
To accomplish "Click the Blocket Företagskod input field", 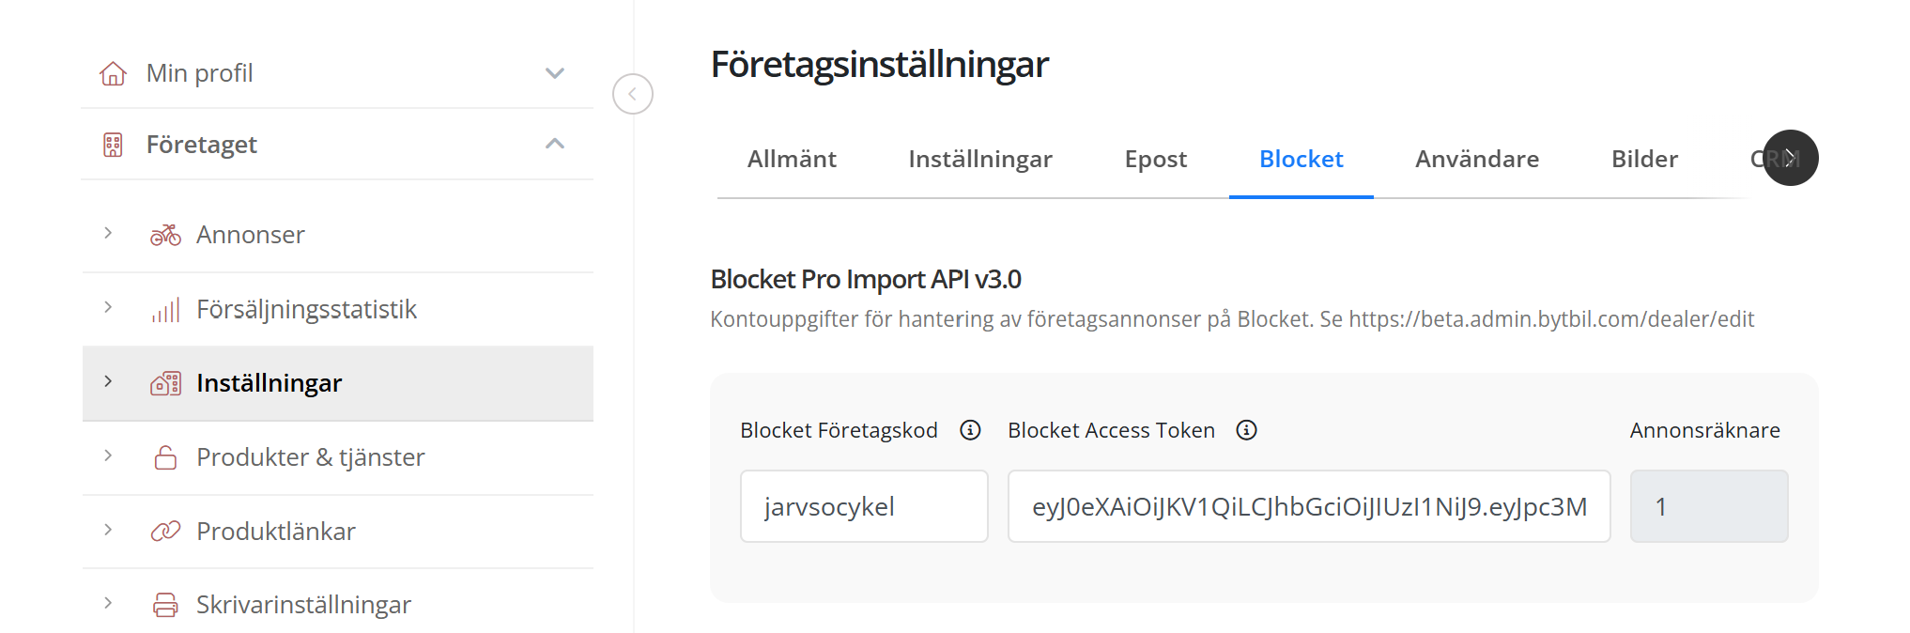I will (864, 507).
